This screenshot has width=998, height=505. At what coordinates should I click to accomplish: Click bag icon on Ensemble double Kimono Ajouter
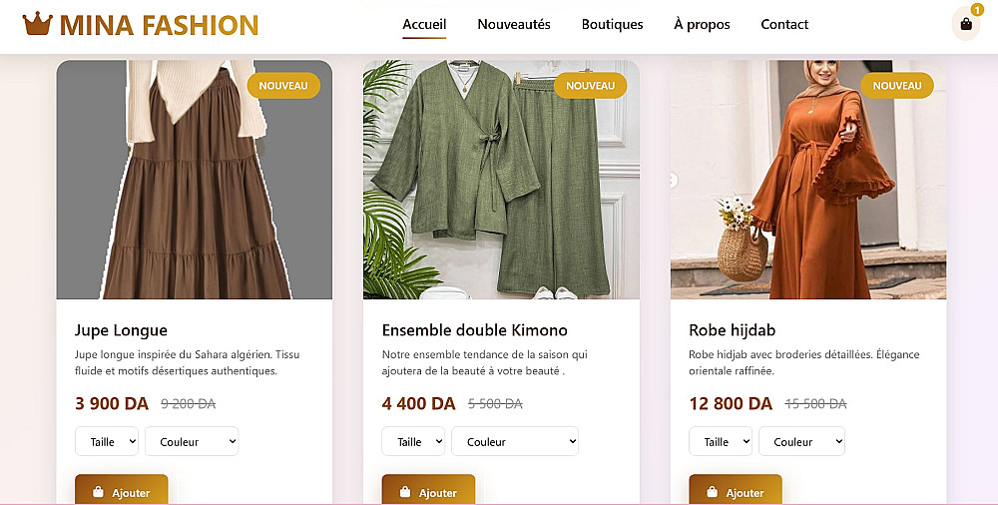(x=405, y=492)
